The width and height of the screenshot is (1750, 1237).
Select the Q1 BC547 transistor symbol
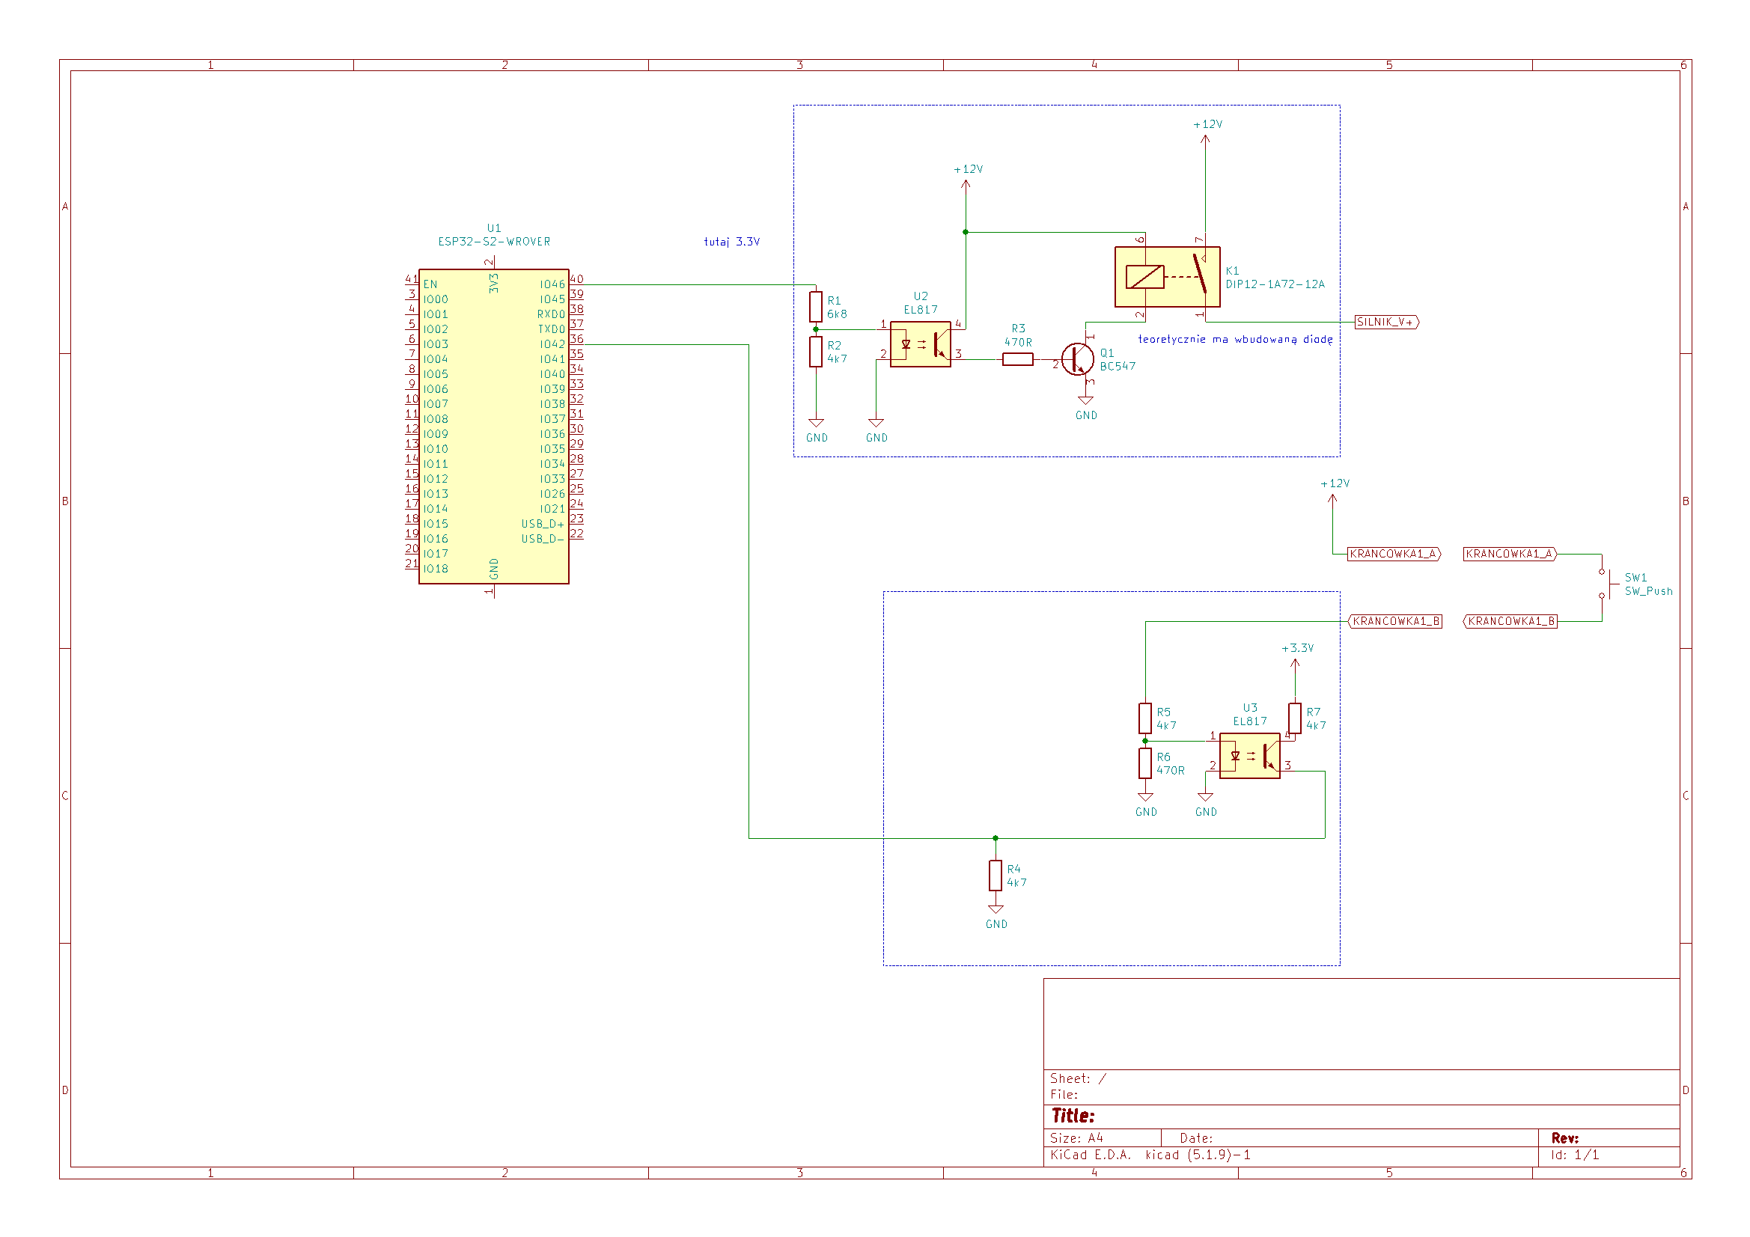[x=1077, y=360]
